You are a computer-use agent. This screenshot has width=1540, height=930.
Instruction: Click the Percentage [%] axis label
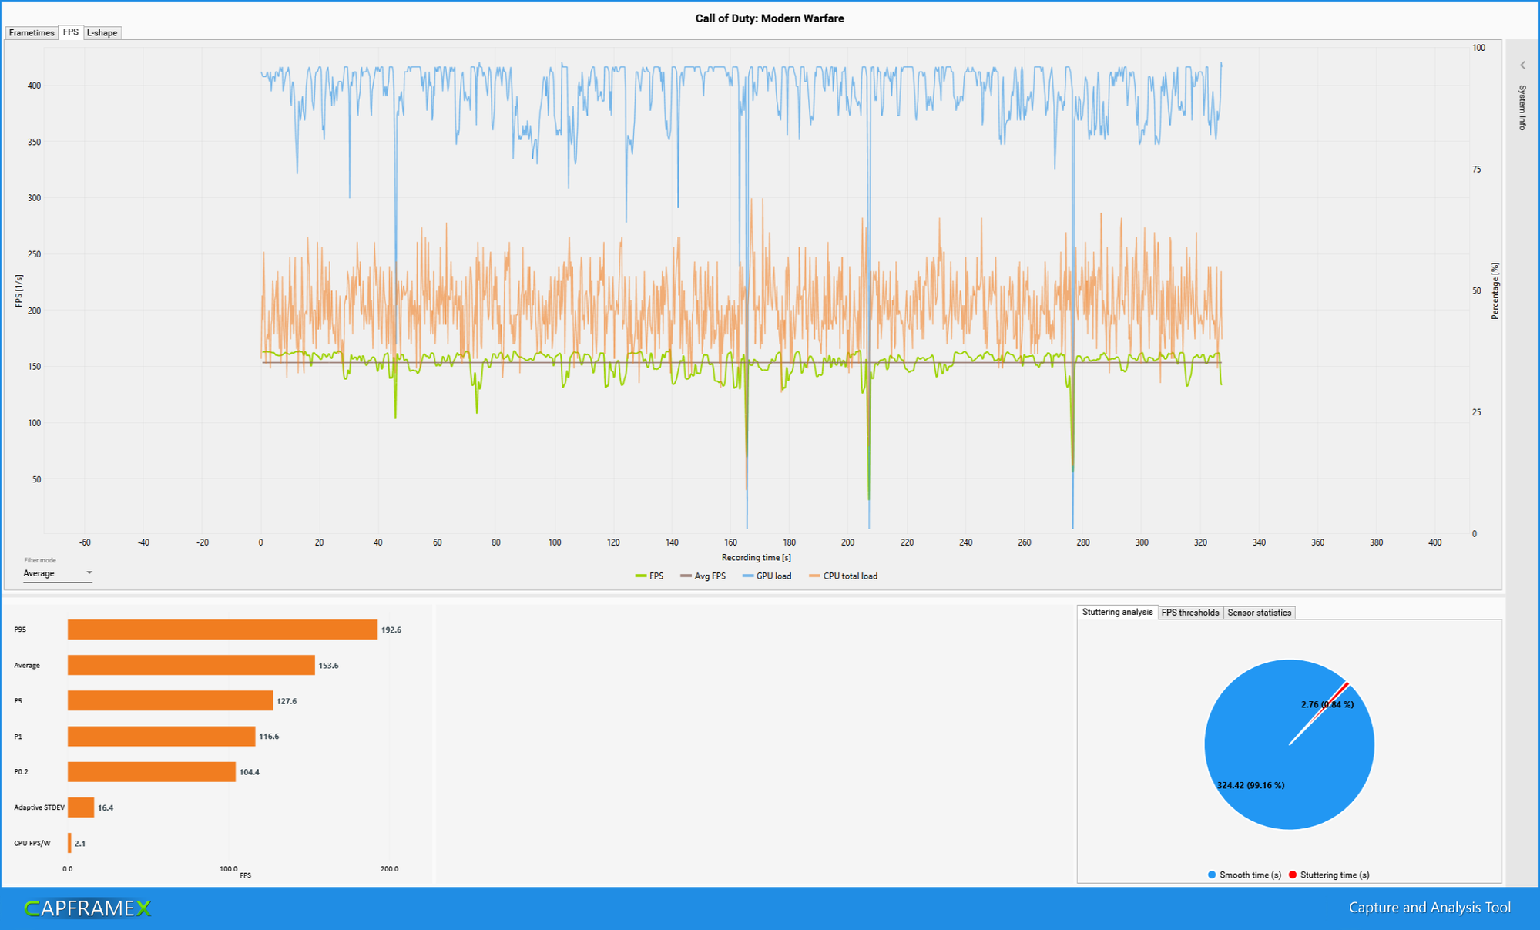click(x=1495, y=290)
